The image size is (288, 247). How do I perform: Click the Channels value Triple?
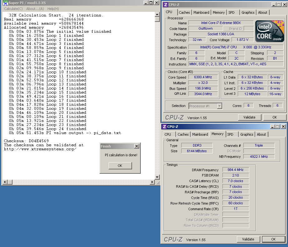point(259,145)
